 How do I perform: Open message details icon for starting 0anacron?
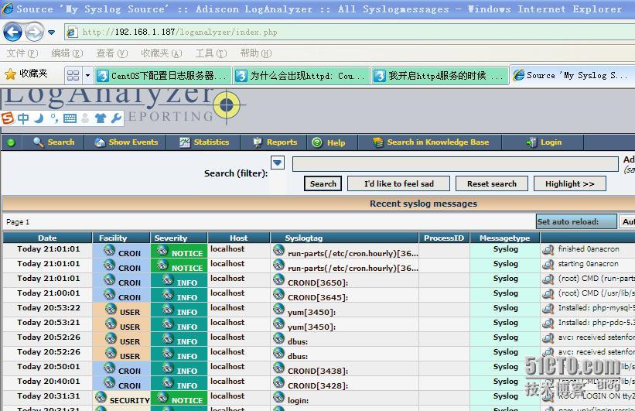[x=548, y=264]
